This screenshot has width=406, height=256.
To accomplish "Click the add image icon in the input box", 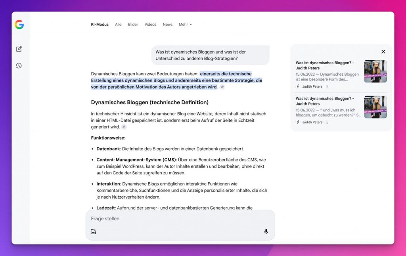I will (x=94, y=232).
